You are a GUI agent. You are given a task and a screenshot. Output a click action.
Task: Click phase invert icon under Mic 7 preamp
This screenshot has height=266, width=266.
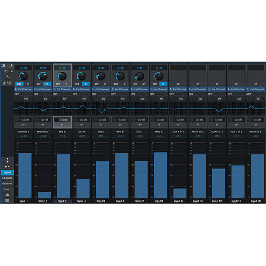point(144,84)
